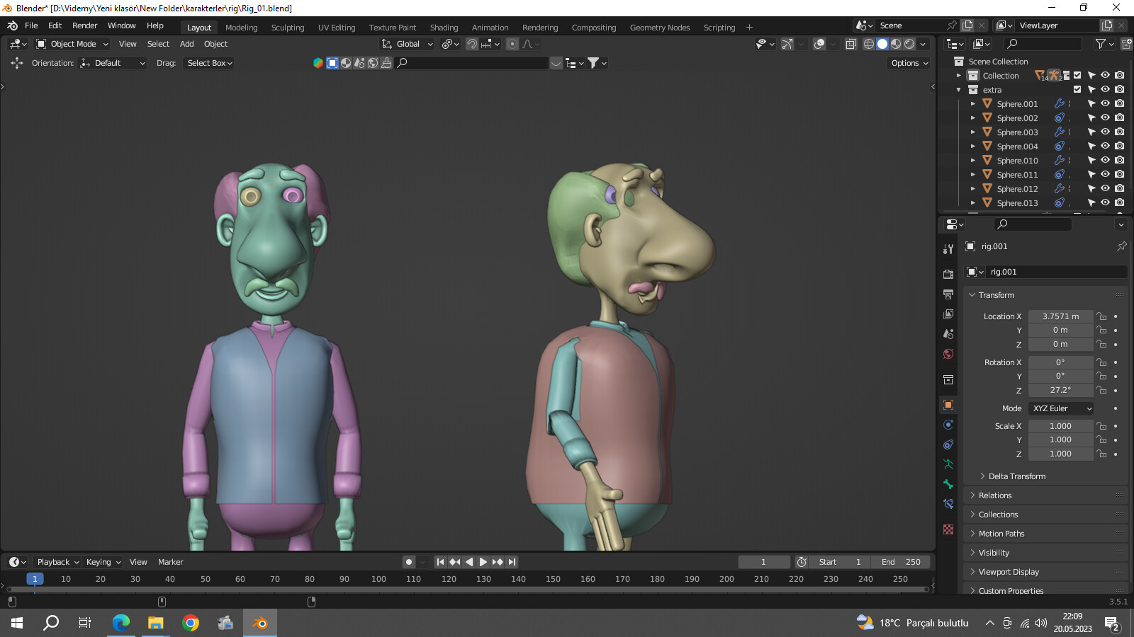1134x637 pixels.
Task: Uncheck the extra collection checkbox
Action: (x=1078, y=90)
